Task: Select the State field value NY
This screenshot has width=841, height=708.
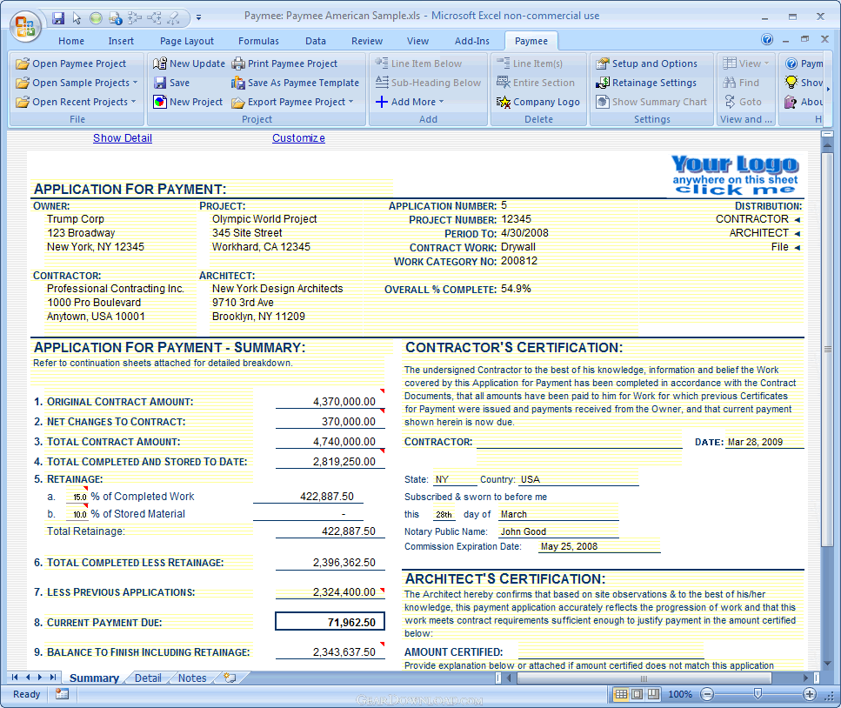Action: pos(454,479)
